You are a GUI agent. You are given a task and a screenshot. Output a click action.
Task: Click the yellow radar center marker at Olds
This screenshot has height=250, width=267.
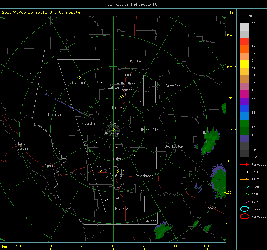tap(113, 130)
